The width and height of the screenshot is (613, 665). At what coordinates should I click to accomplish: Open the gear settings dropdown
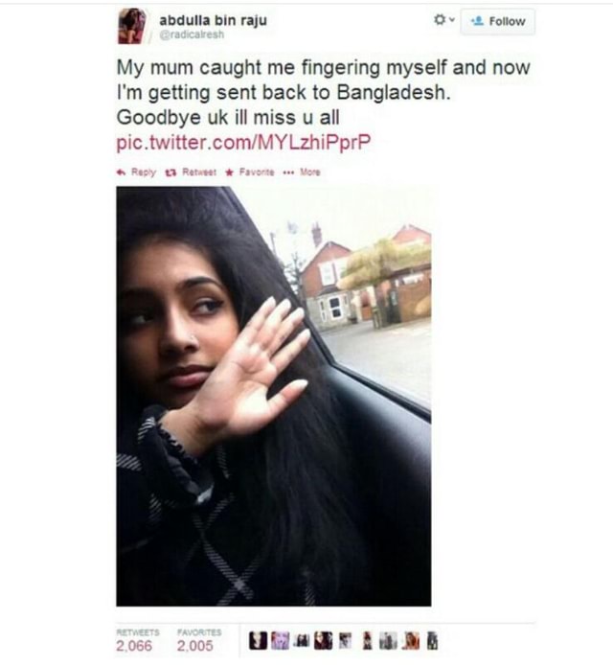click(443, 19)
